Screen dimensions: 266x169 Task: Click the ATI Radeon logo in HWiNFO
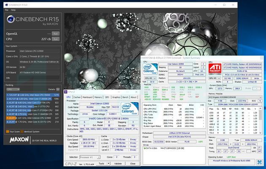point(215,69)
